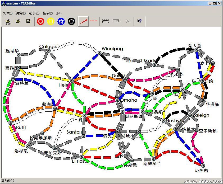The width and height of the screenshot is (223, 184).
Task: Click the grey X delete tool
Action: [128, 21]
